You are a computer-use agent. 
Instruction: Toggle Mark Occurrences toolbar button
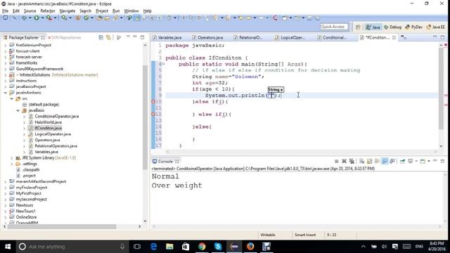(138, 18)
